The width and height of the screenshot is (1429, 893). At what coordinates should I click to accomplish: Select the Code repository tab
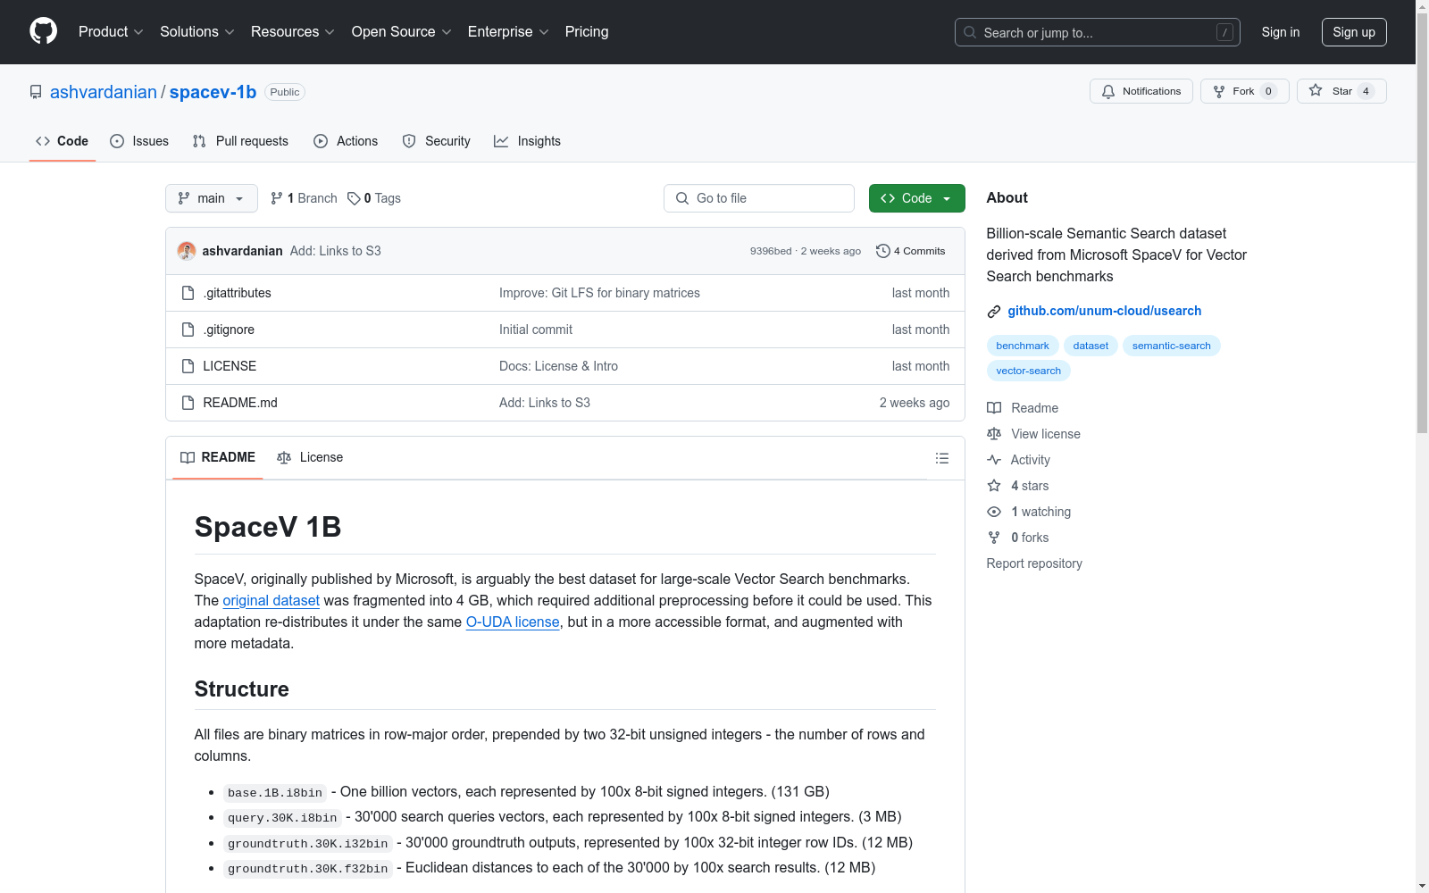point(63,141)
